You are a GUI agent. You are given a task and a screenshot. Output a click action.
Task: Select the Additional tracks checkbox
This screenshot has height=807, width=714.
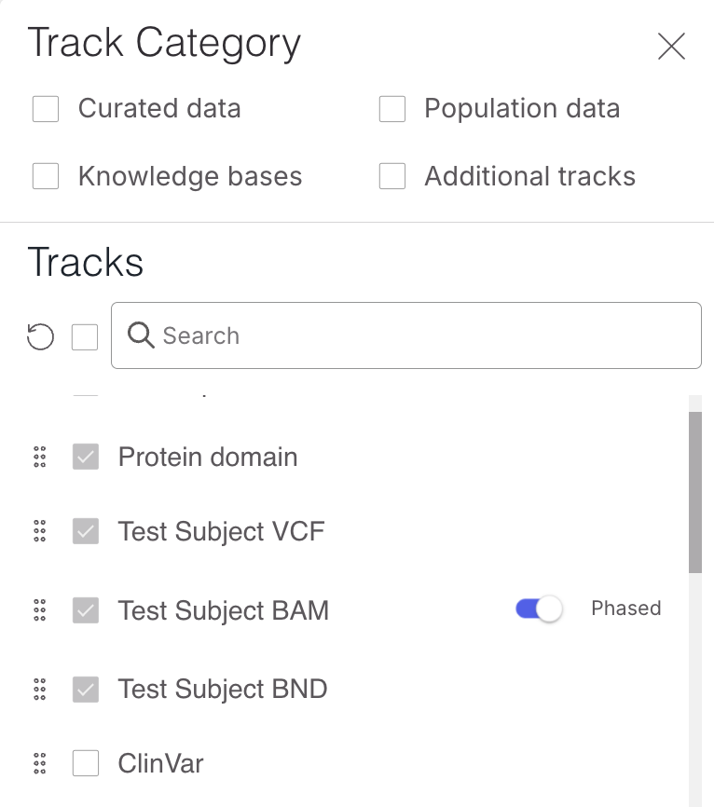tap(392, 176)
